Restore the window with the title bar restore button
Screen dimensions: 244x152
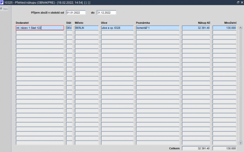pyautogui.click(x=238, y=2)
